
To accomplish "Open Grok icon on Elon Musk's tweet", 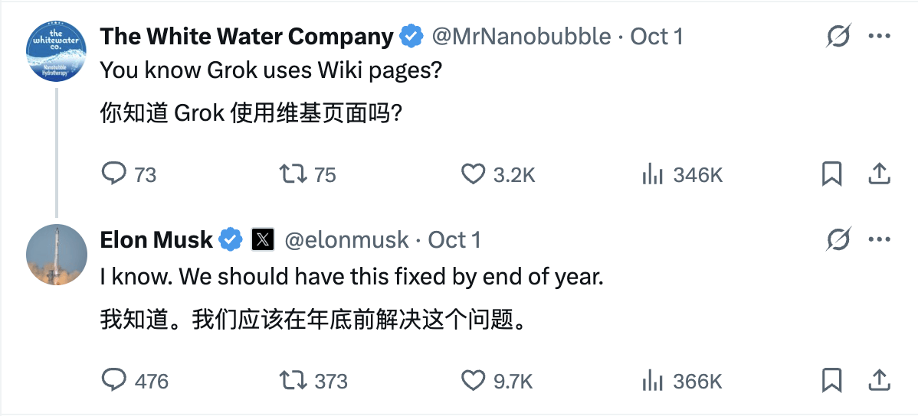I will click(838, 240).
